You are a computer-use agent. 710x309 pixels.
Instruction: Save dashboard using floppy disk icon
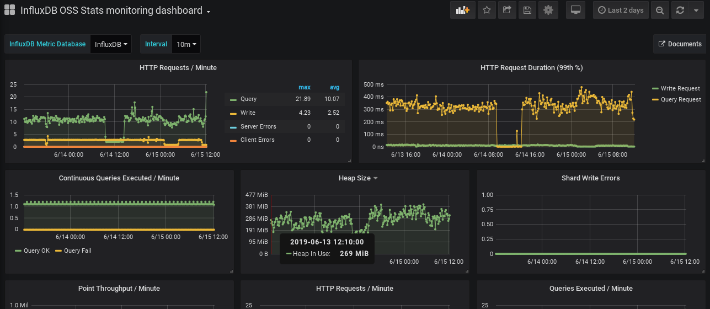tap(527, 10)
